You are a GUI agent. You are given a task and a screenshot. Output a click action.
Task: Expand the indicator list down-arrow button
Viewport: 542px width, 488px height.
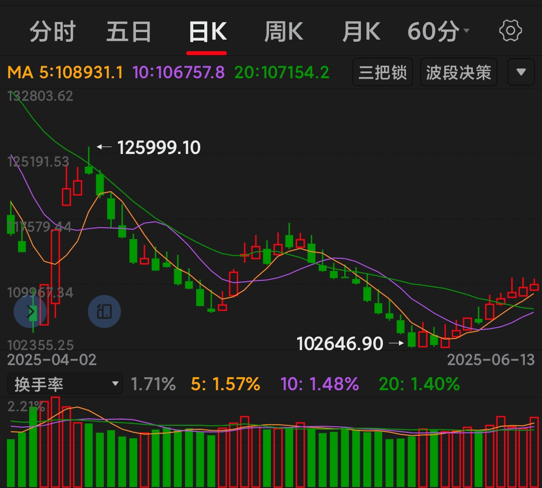521,72
